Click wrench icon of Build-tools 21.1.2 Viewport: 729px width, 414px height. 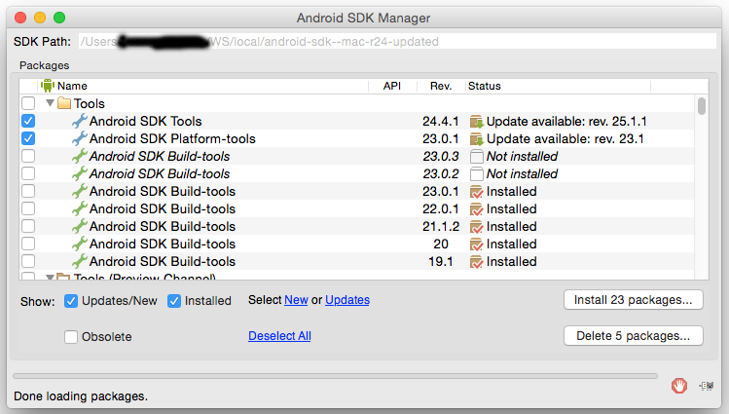(80, 226)
